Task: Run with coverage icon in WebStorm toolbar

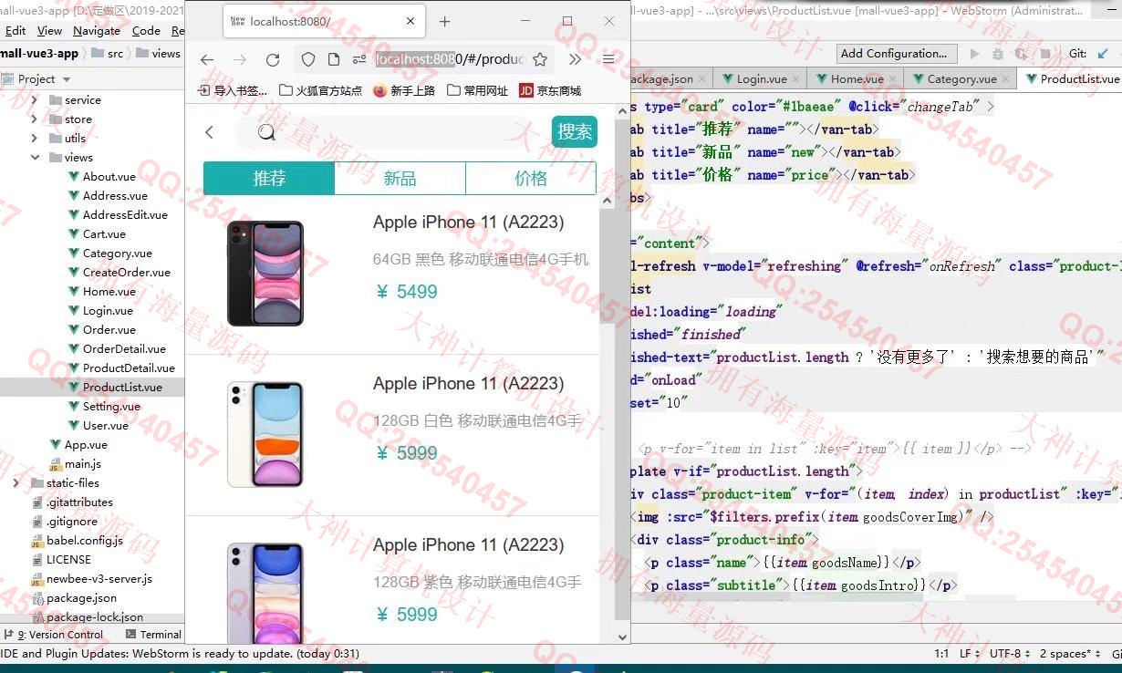Action: tap(1022, 54)
